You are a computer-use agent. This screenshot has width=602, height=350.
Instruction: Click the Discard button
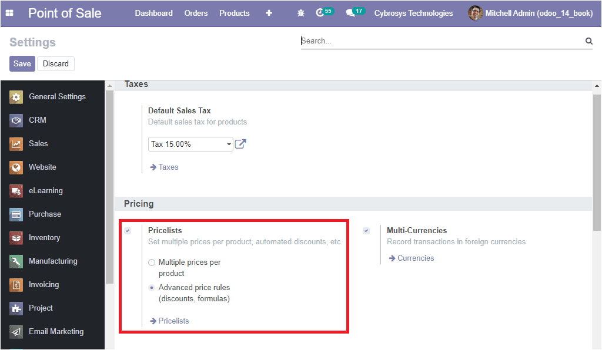coord(56,63)
